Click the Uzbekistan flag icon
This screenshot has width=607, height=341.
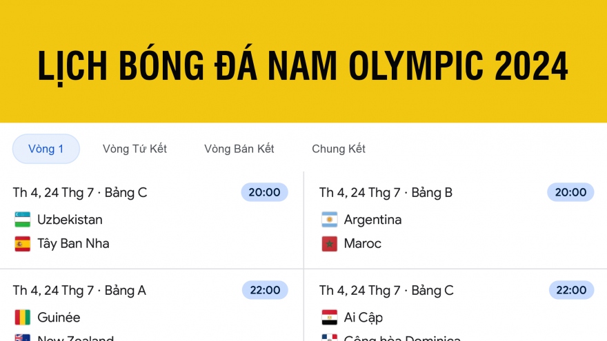23,220
